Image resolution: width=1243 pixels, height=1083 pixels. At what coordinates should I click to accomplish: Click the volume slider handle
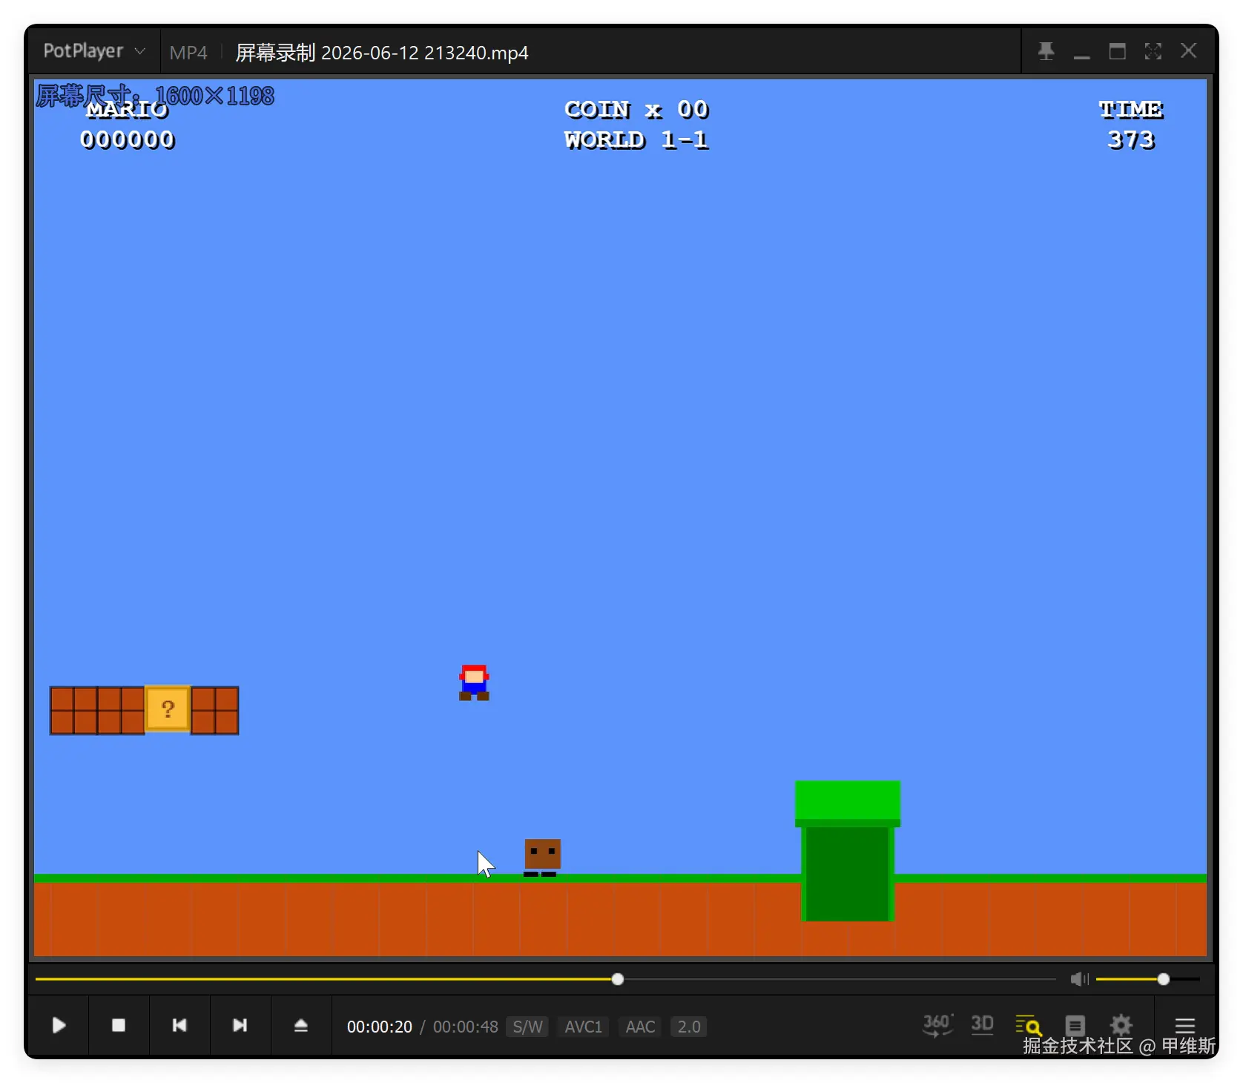click(x=1163, y=979)
